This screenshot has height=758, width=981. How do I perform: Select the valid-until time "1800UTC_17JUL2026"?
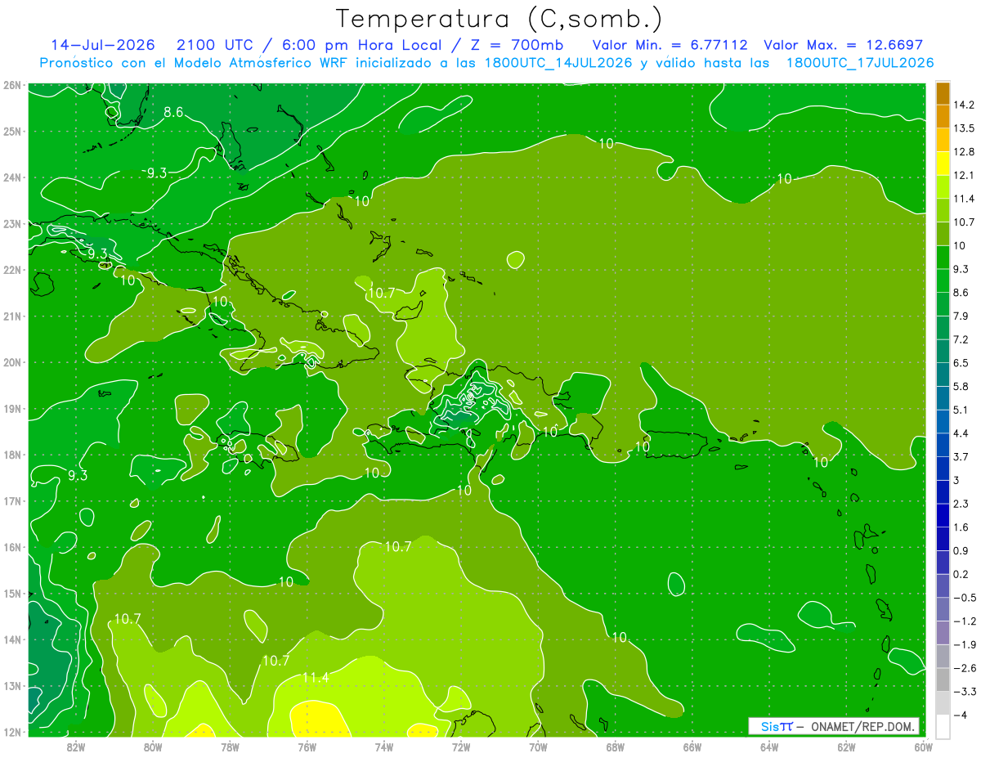[x=860, y=63]
